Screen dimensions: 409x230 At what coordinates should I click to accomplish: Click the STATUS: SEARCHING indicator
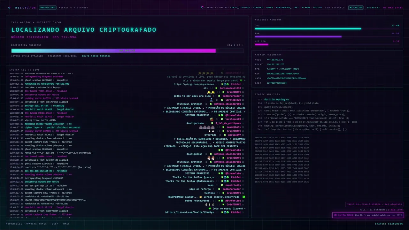389,224
